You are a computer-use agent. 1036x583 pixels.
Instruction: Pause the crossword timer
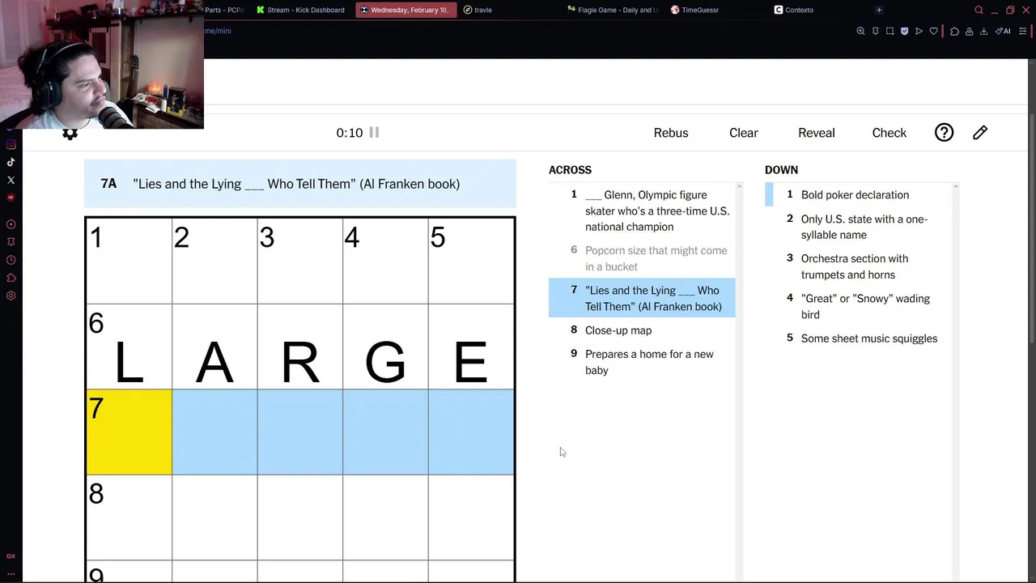[x=374, y=132]
